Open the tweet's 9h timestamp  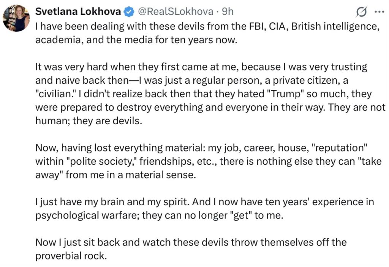coord(228,12)
